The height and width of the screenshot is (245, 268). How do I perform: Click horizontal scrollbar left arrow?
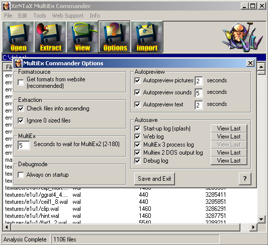pyautogui.click(x=7, y=227)
